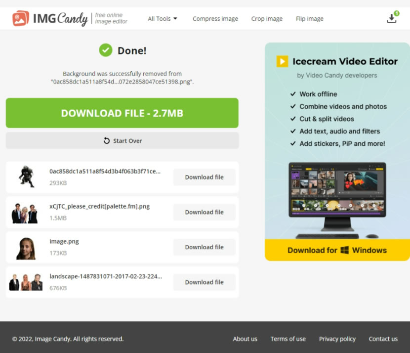410x353 pixels.
Task: Click the 676KB file size label
Action: point(58,288)
